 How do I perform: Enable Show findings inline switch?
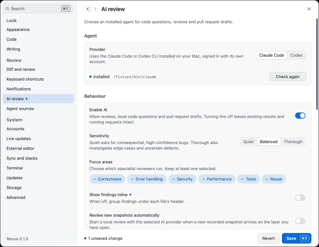(x=300, y=198)
